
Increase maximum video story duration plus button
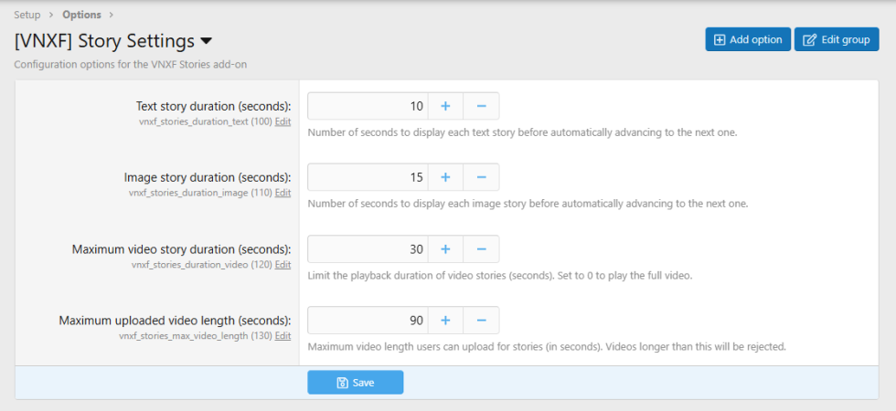tap(445, 248)
